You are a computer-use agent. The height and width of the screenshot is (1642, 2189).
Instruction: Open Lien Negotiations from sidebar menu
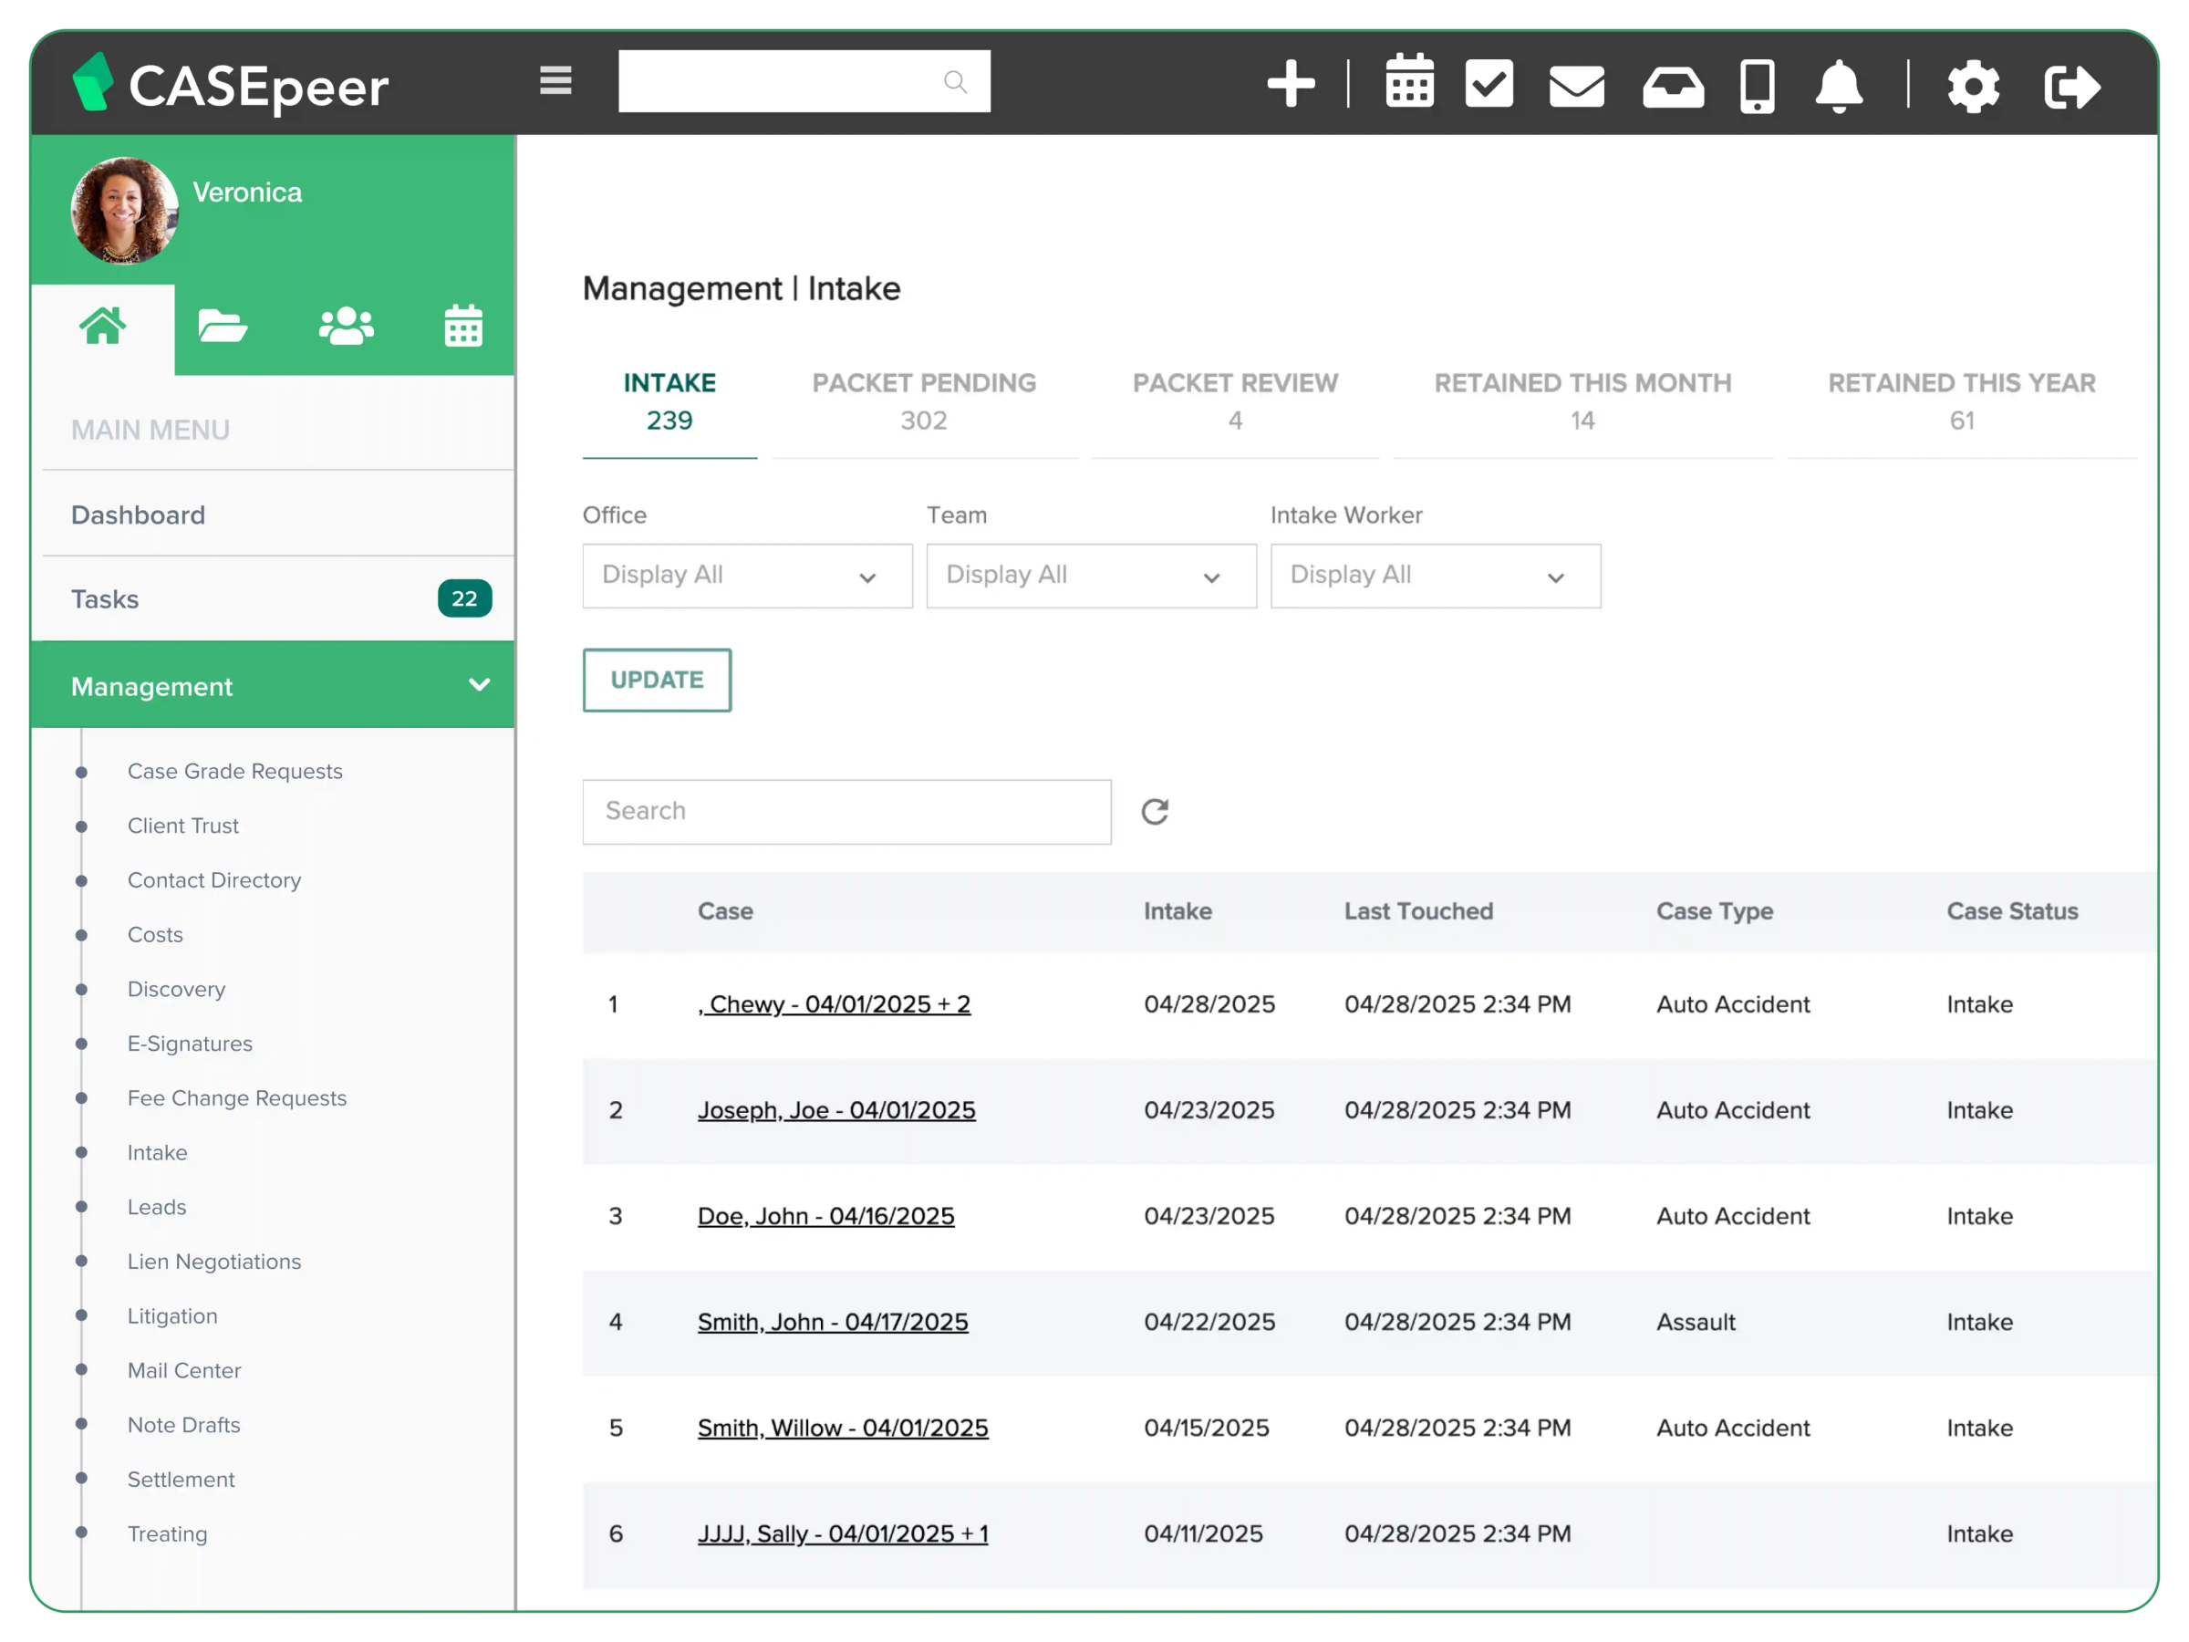click(x=213, y=1261)
